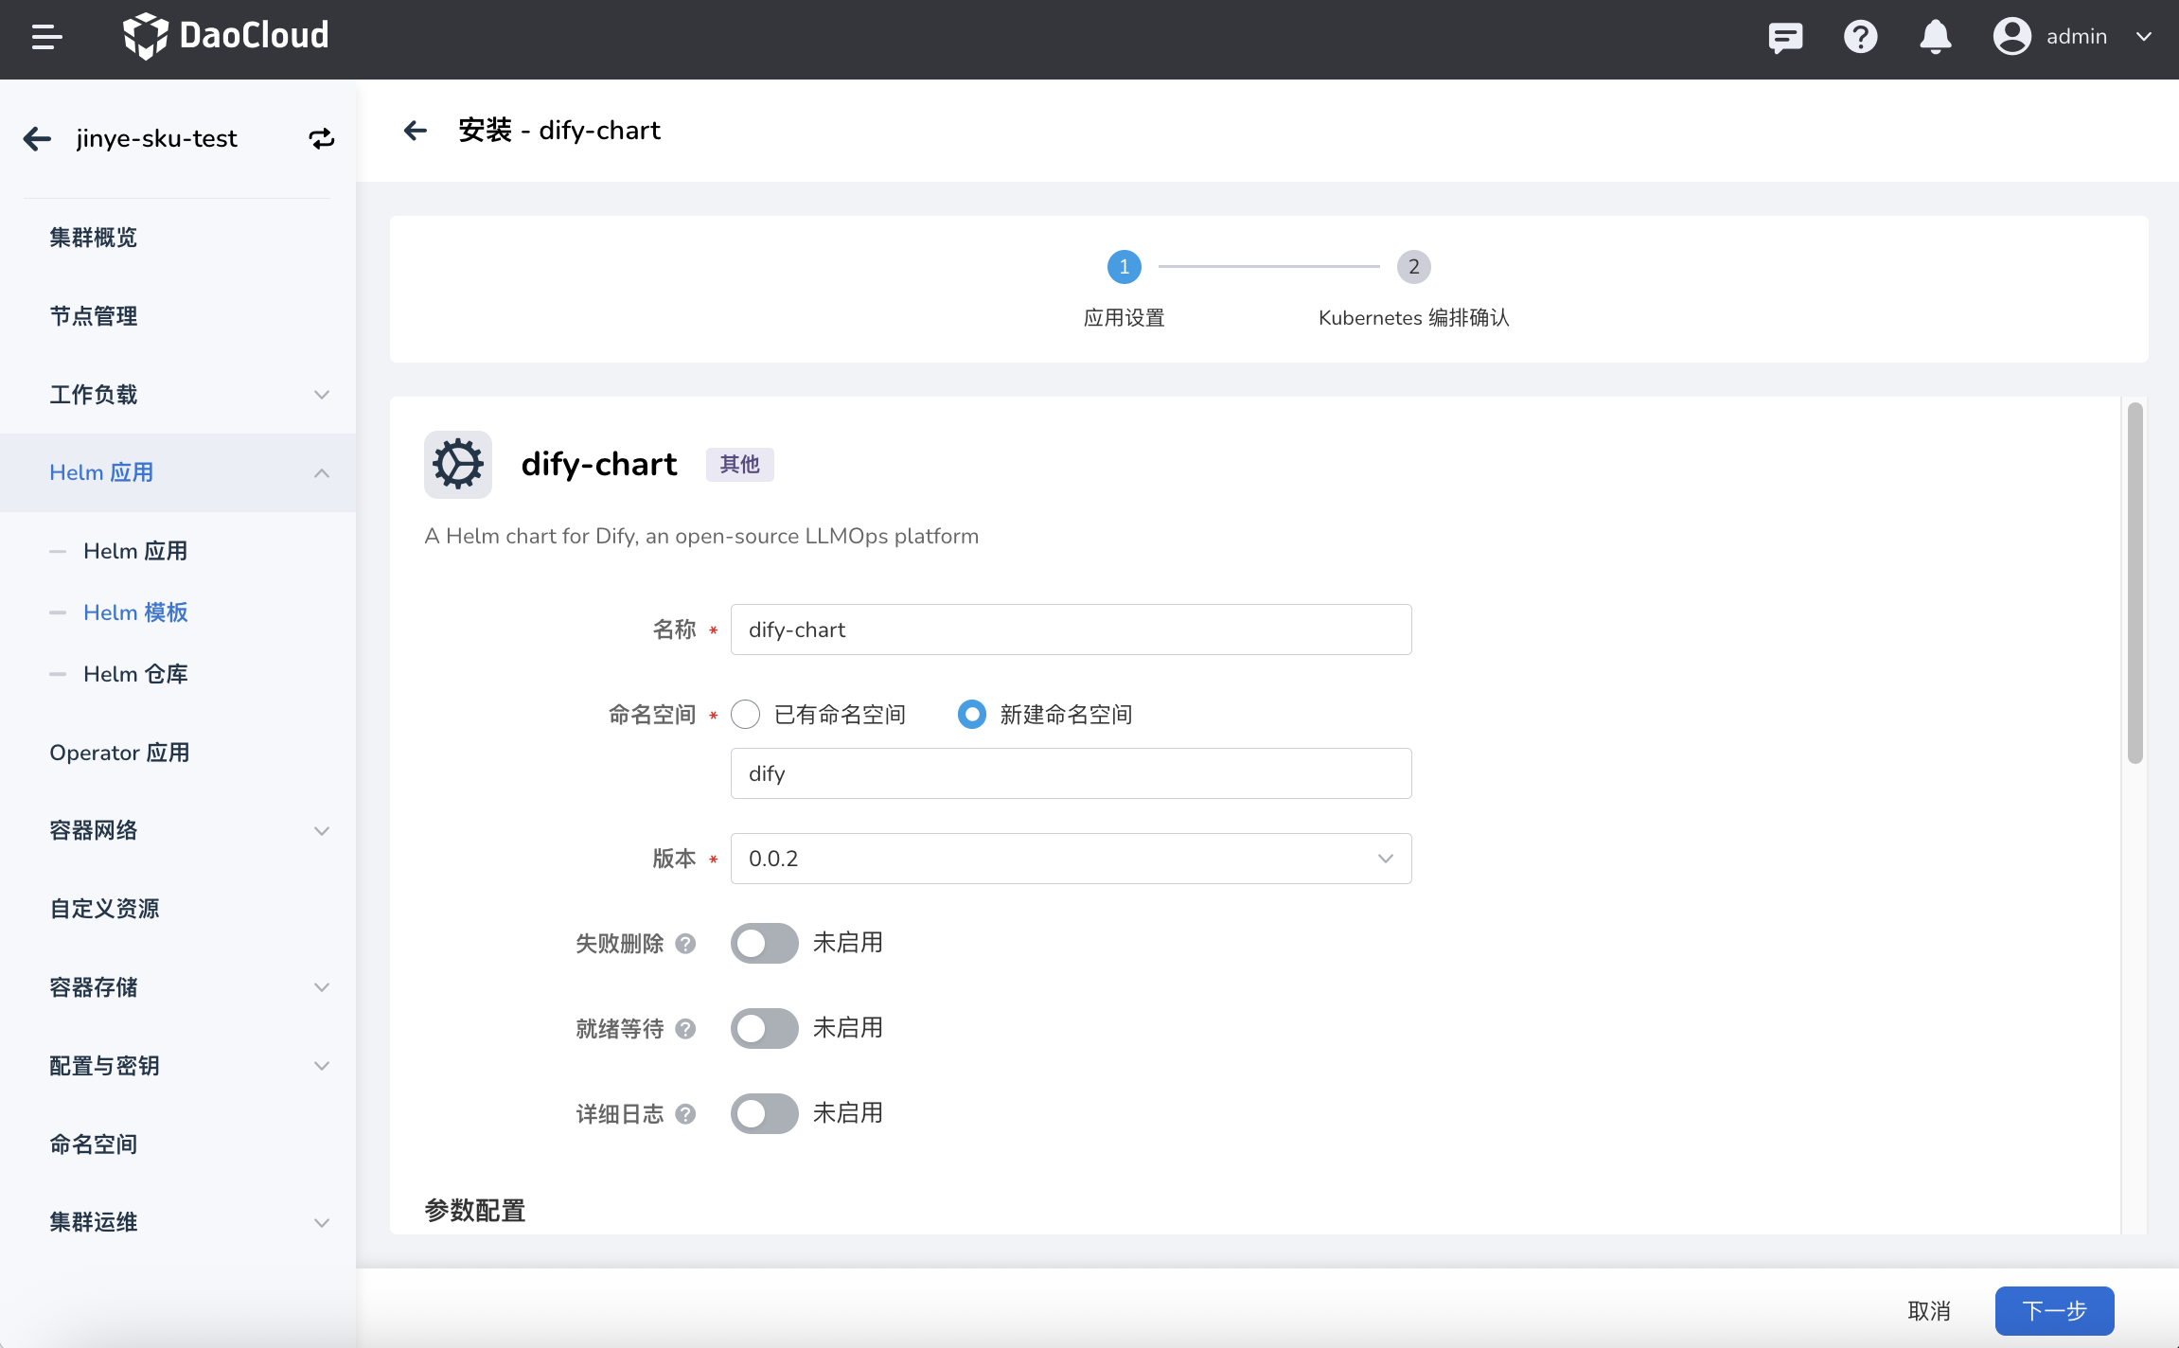Click back arrow beside 安装 - dify-chart
The height and width of the screenshot is (1348, 2179).
click(416, 131)
